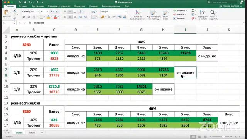
Task: Toggle merge and center cells
Action: click(x=93, y=17)
